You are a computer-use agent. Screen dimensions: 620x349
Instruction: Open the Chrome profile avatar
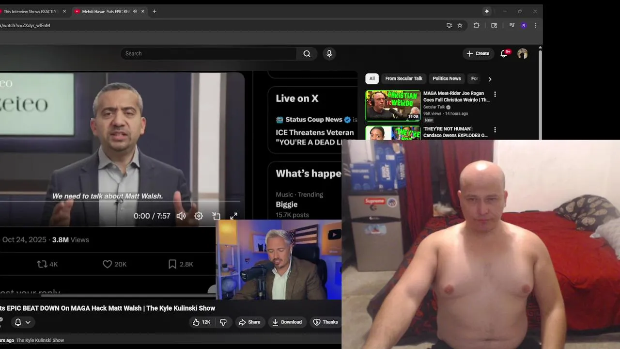point(524,26)
